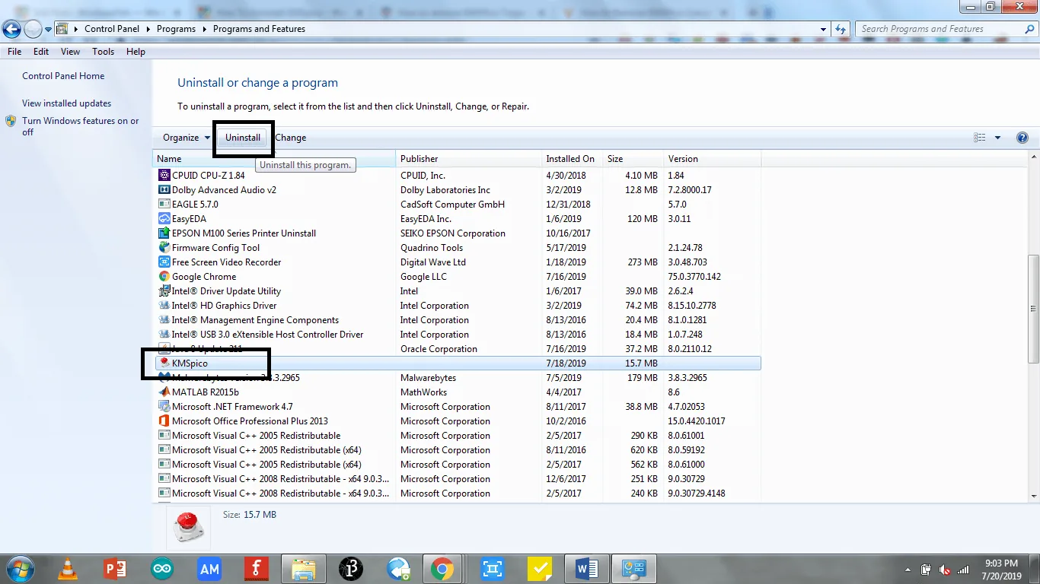The image size is (1040, 584).
Task: Select the MATLAB R2015b icon
Action: point(164,392)
